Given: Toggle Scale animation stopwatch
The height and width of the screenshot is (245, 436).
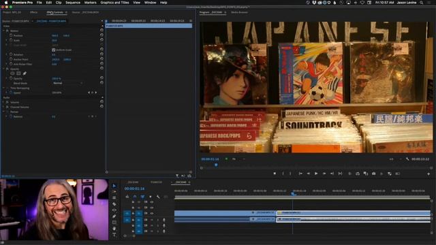Looking at the screenshot, I should [11, 40].
